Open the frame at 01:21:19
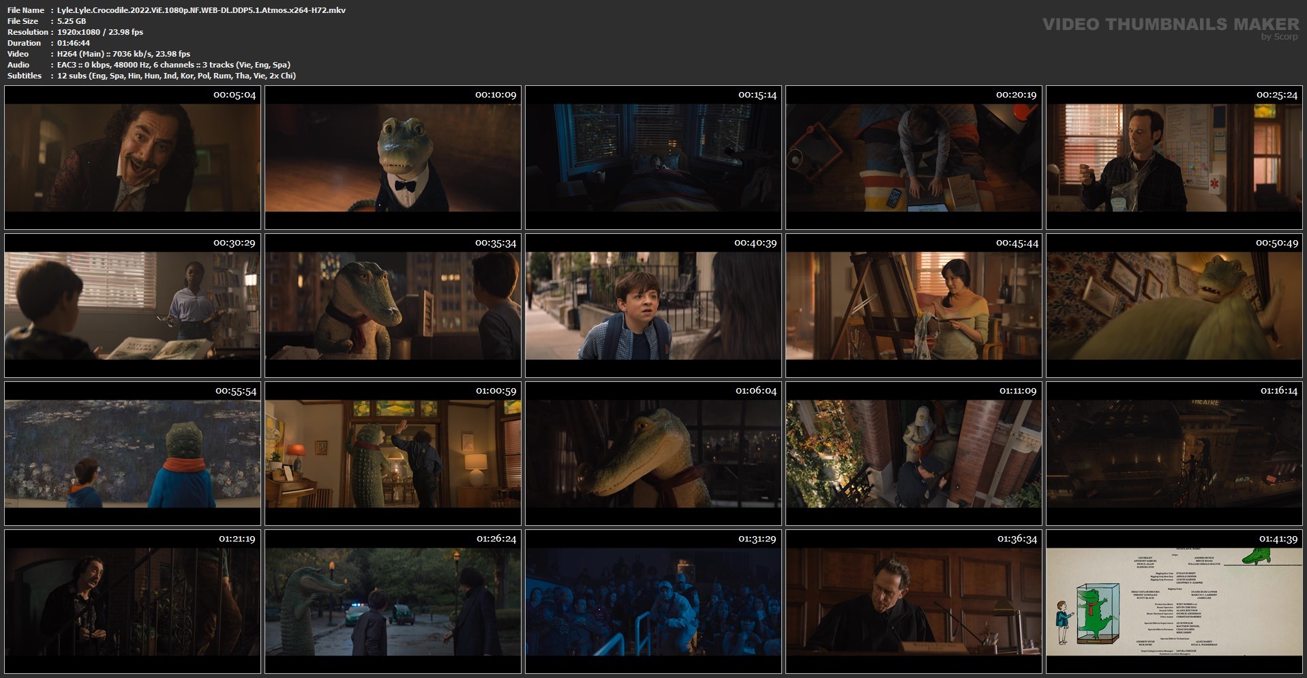This screenshot has width=1307, height=678. (132, 602)
